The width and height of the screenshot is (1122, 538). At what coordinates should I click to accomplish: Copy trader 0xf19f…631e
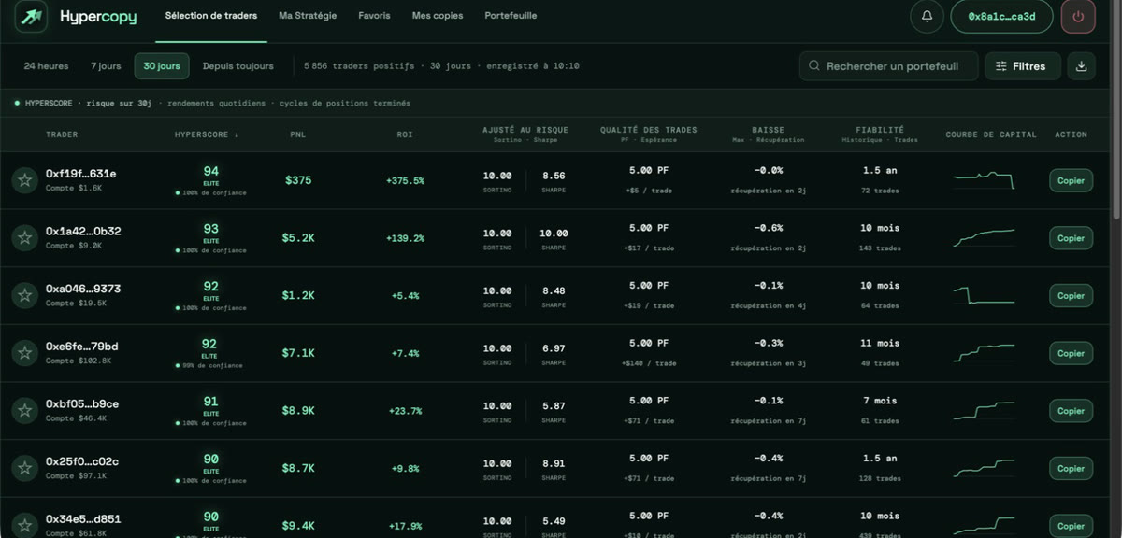[1071, 180]
